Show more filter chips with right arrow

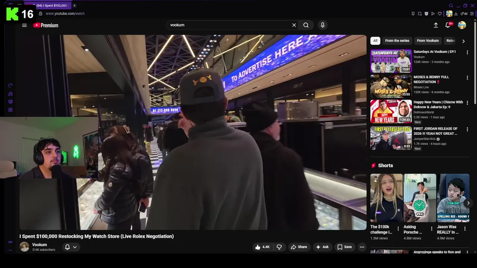pyautogui.click(x=463, y=41)
